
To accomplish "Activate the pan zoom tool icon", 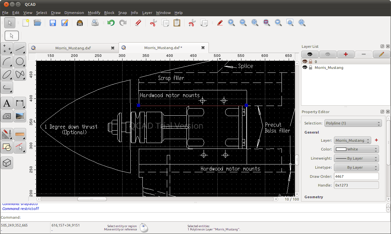I will pos(302,23).
